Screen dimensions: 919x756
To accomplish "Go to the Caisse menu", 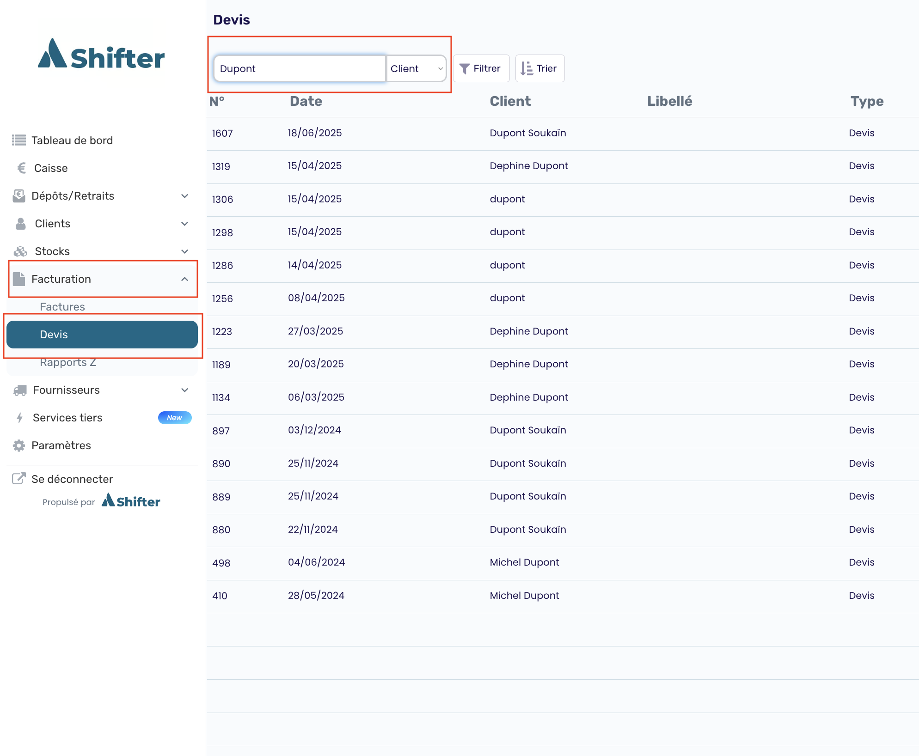I will coord(102,168).
